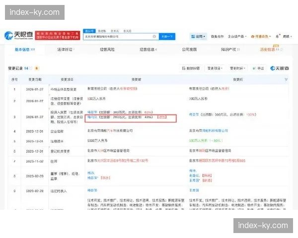Click the 【退出】 tag in row 3
Viewport: 298px width, 238px height.
tap(162, 117)
